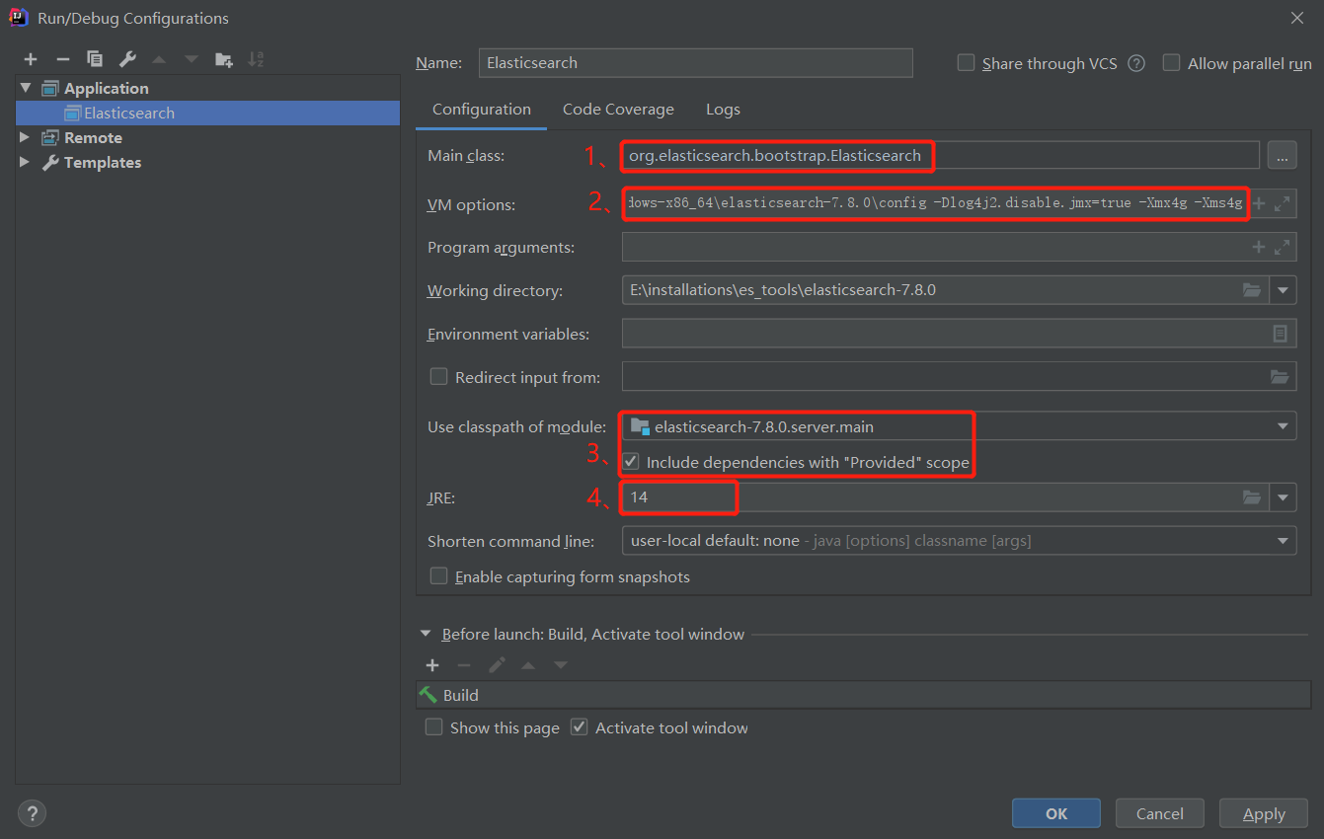Browse Redirect input file folder icon
This screenshot has width=1324, height=839.
tap(1280, 376)
